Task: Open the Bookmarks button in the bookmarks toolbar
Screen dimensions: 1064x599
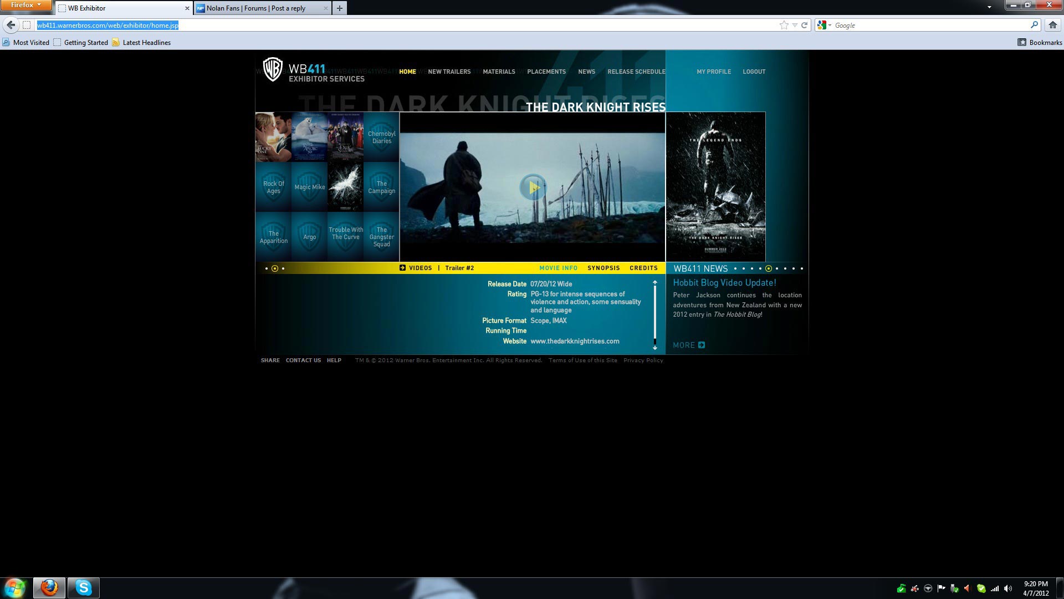Action: 1040,42
